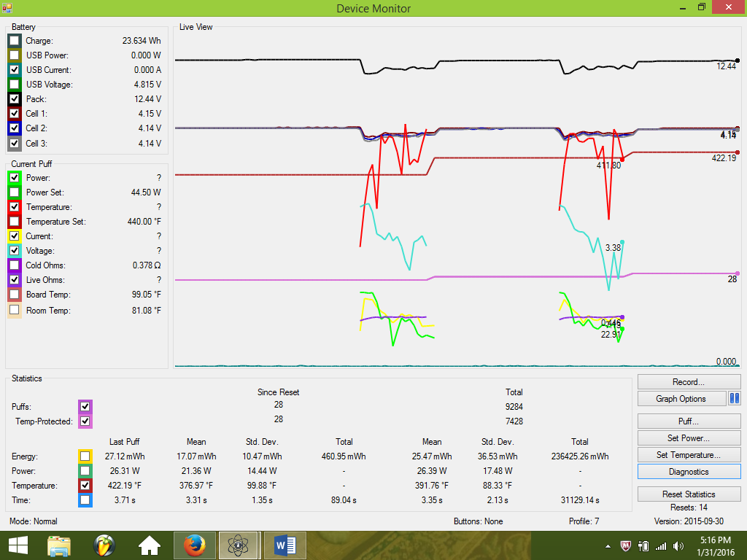This screenshot has width=747, height=560.
Task: Toggle the Temp-Protected statistics checkbox
Action: point(85,421)
